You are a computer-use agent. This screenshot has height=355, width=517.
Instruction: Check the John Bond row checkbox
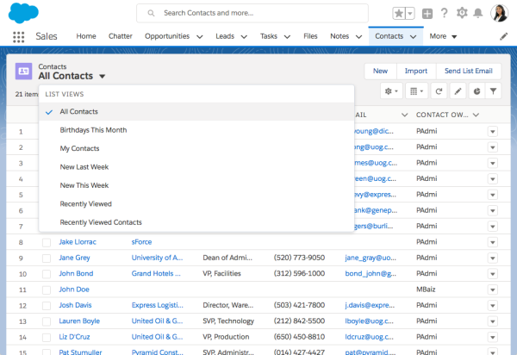coord(47,274)
